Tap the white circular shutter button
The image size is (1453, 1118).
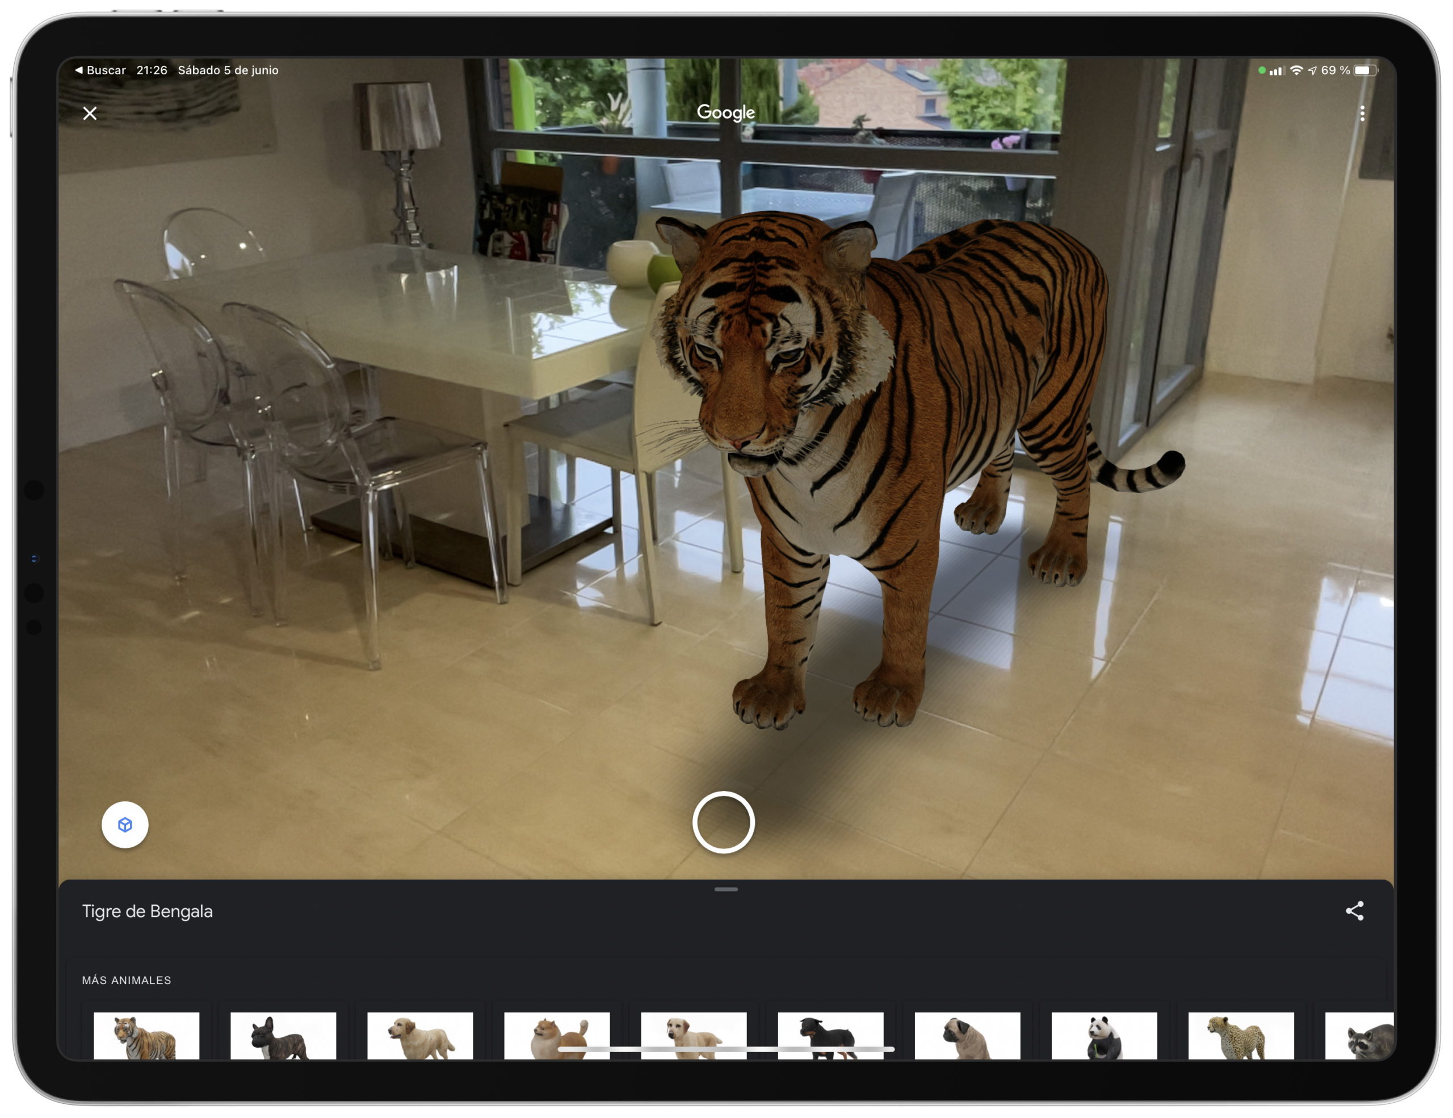[x=723, y=822]
